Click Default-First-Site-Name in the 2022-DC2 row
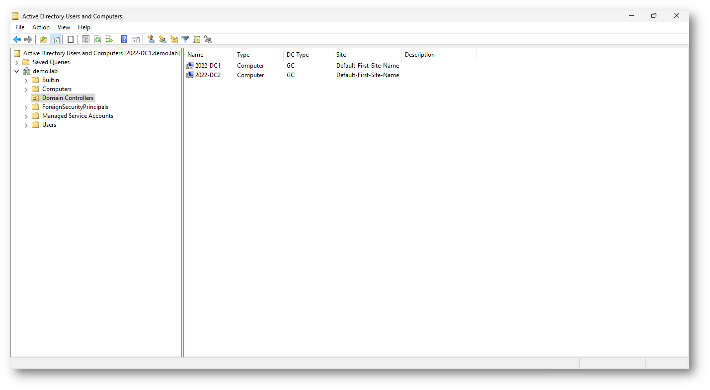 click(x=368, y=75)
